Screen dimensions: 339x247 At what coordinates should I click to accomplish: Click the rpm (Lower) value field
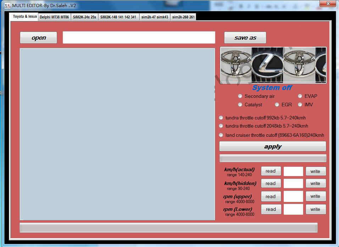[x=293, y=209]
